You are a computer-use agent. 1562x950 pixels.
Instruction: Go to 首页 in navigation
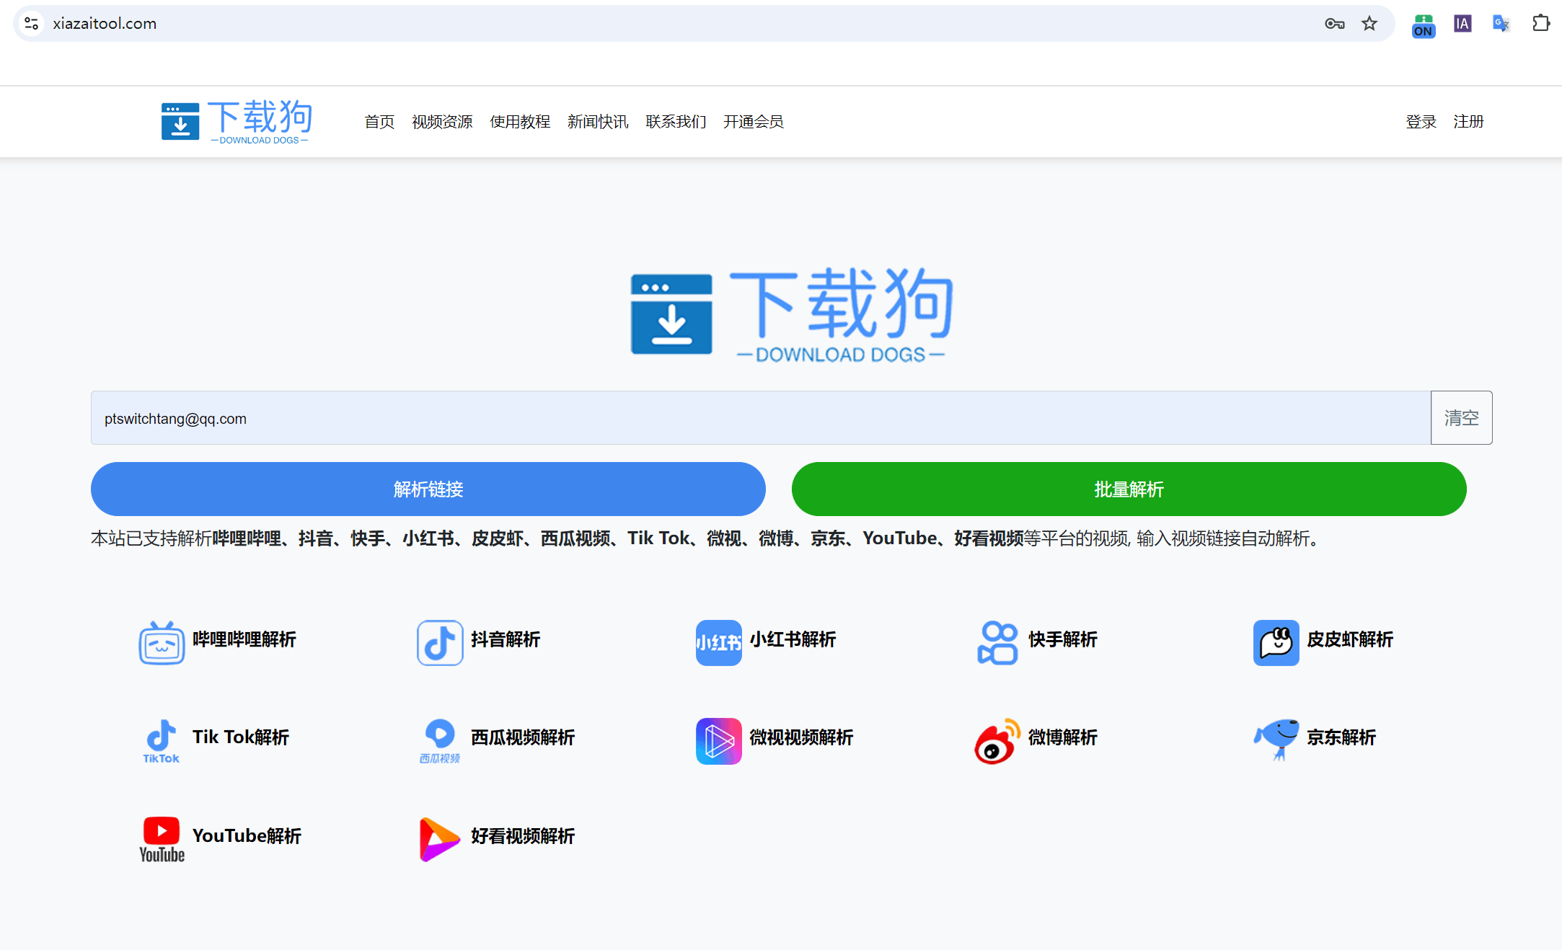click(379, 122)
